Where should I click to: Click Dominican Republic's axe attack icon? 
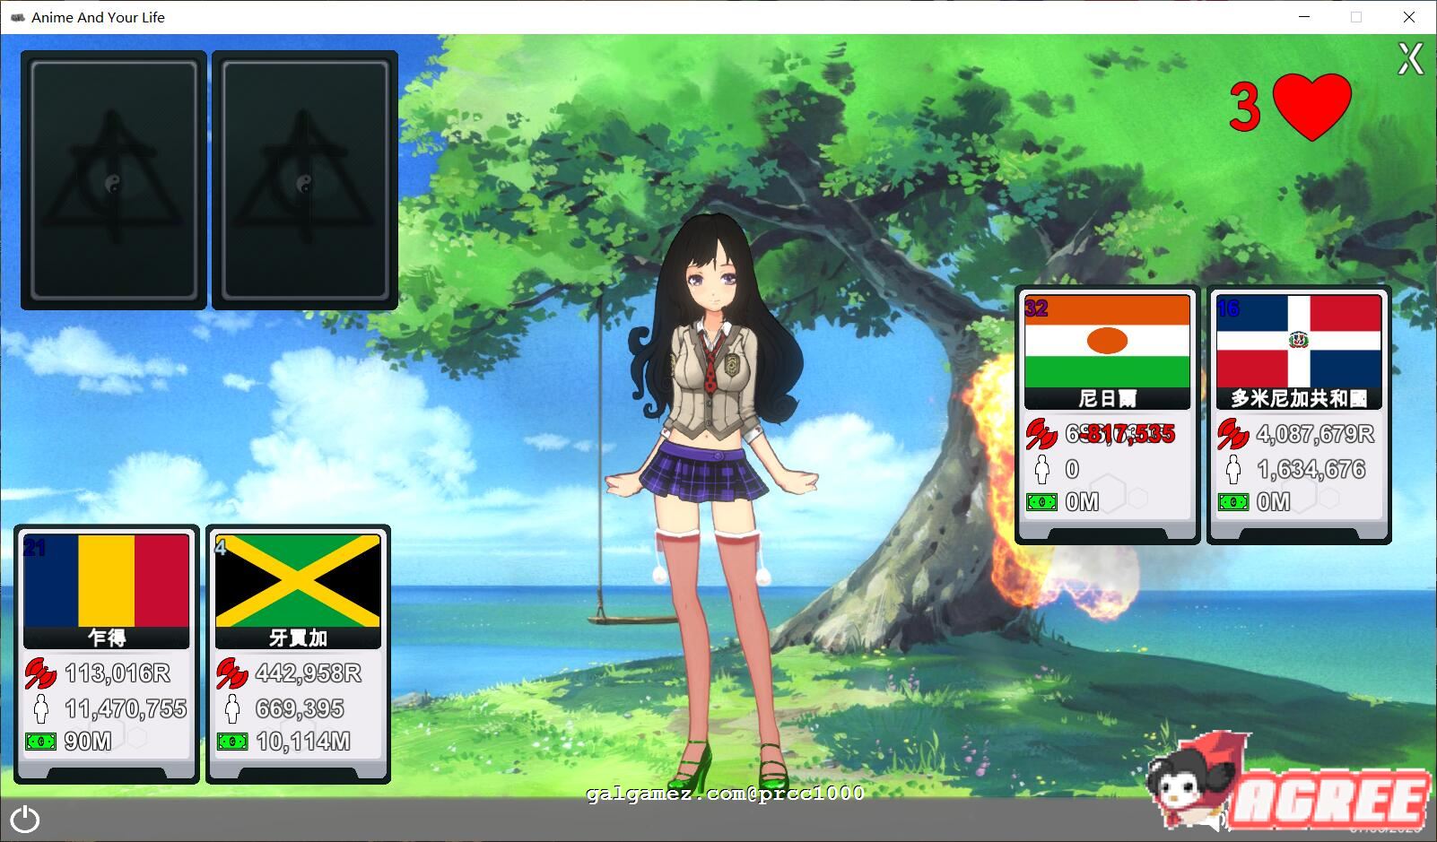pyautogui.click(x=1233, y=435)
